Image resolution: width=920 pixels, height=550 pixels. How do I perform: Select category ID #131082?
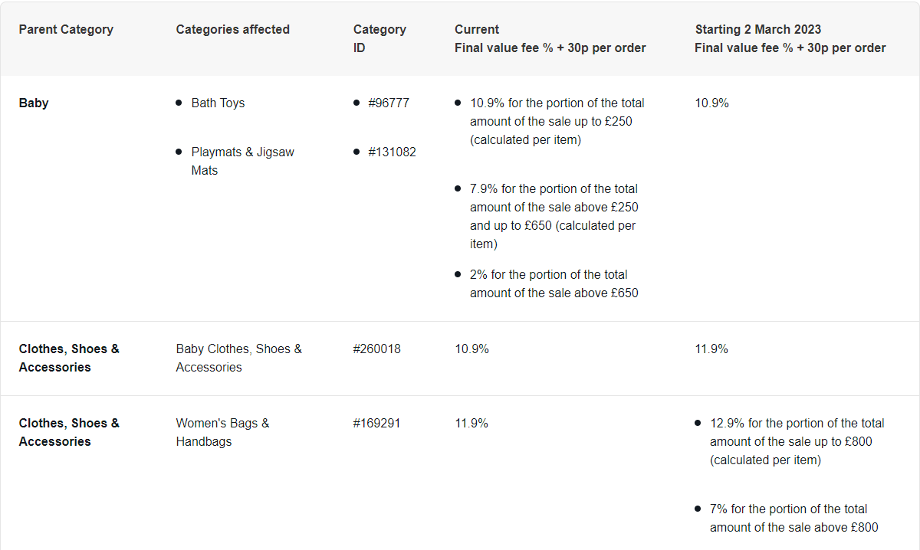pos(392,152)
